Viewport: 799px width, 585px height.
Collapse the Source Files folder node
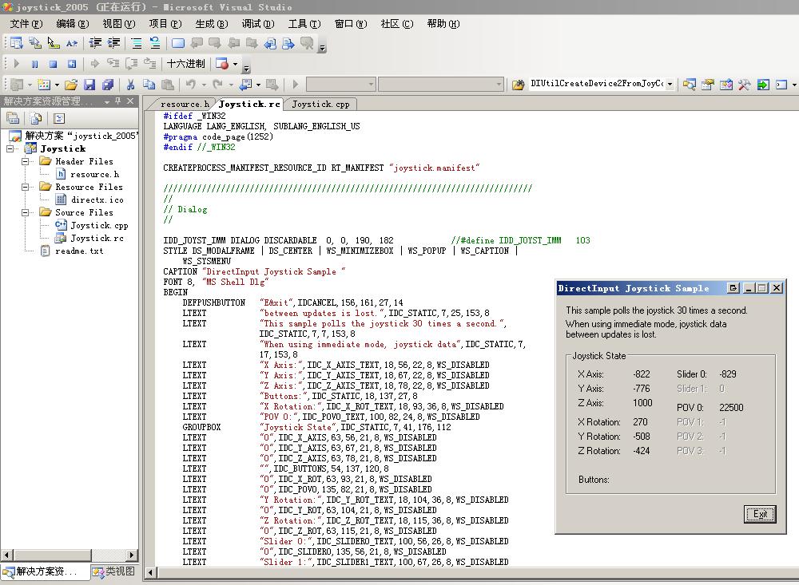coord(25,212)
